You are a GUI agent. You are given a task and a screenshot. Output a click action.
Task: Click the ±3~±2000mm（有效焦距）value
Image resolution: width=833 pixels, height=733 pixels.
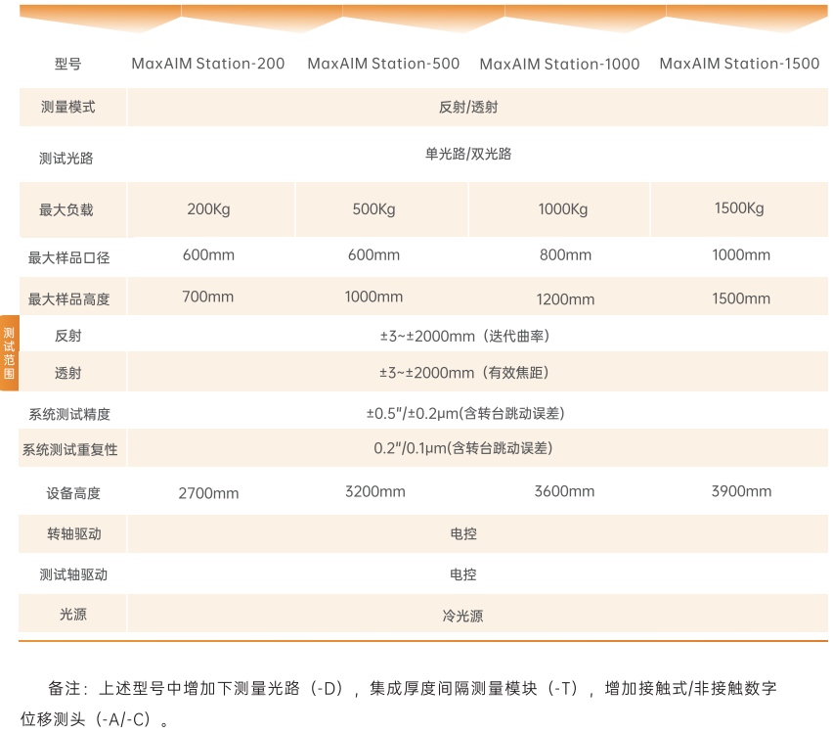(464, 372)
